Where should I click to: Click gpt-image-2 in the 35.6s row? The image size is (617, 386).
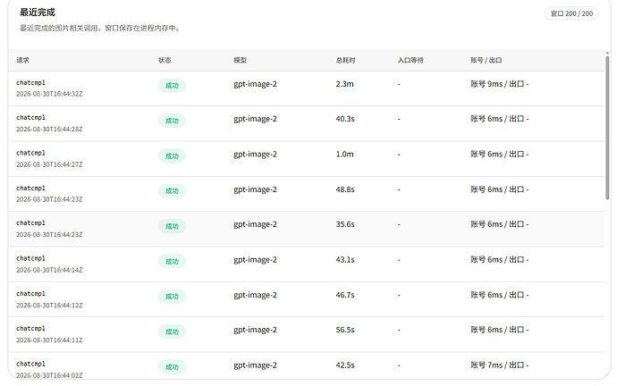256,224
